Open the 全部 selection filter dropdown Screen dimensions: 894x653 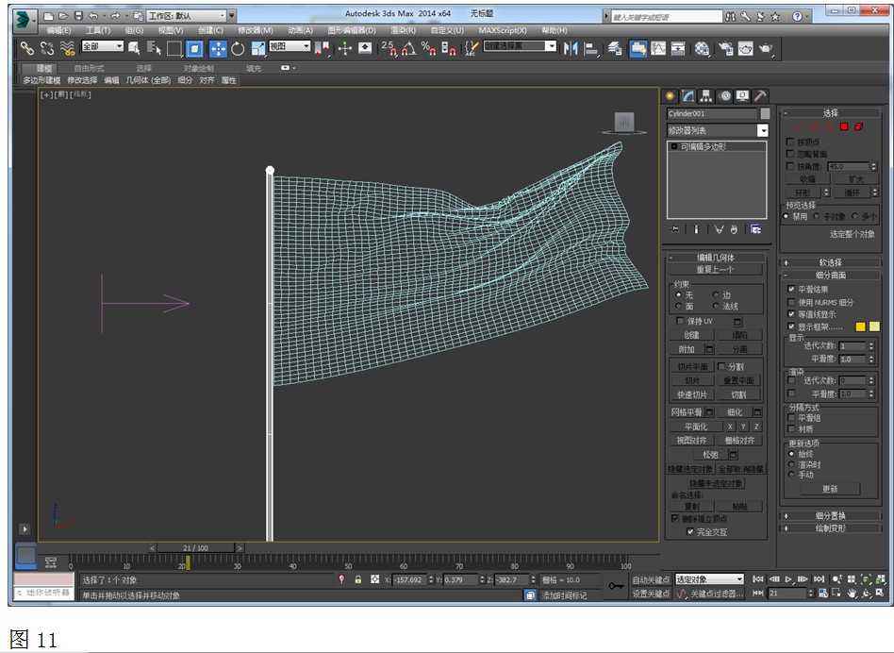[103, 46]
